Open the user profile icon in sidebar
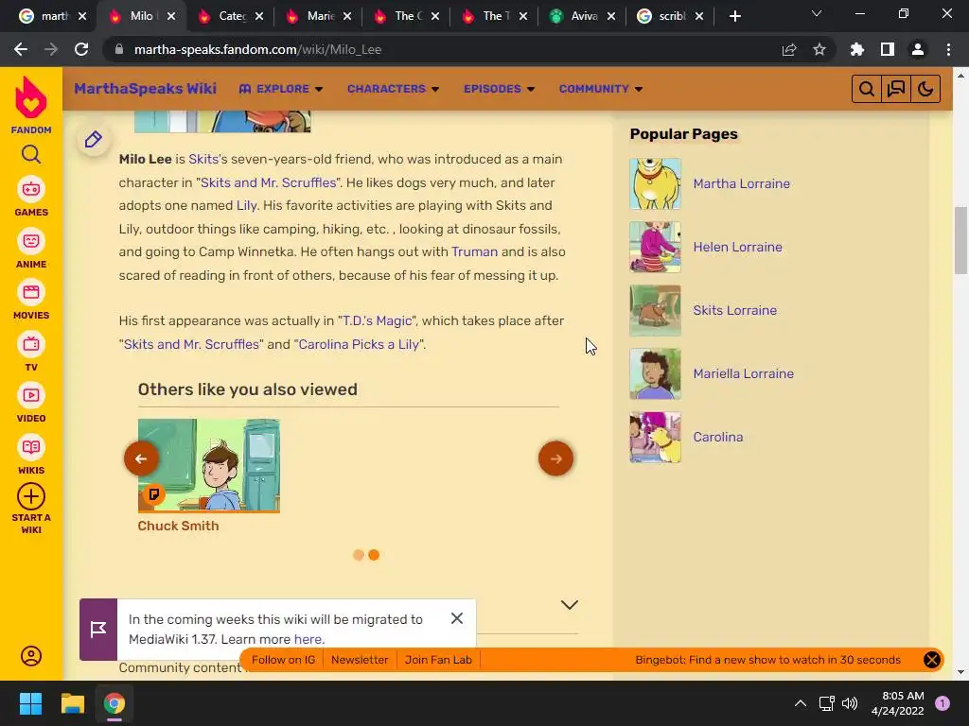The image size is (969, 726). (31, 656)
